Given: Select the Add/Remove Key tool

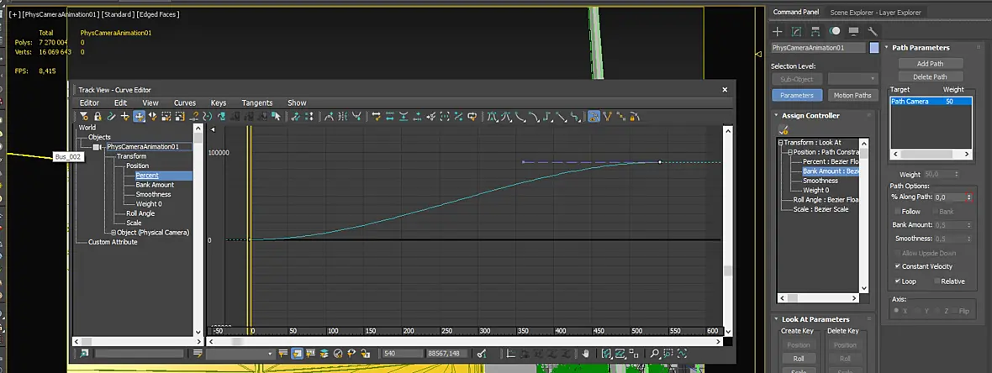Looking at the screenshot, I should 125,116.
